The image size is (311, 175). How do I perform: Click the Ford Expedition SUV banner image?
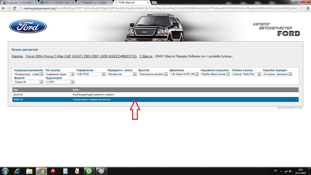[x=155, y=27]
